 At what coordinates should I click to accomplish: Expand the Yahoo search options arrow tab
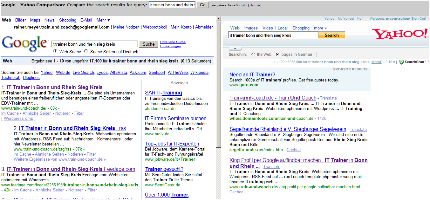coord(235,48)
